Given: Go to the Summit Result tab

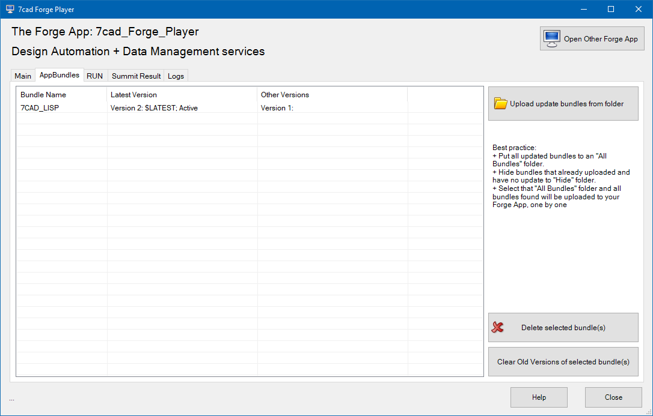Looking at the screenshot, I should pyautogui.click(x=136, y=76).
